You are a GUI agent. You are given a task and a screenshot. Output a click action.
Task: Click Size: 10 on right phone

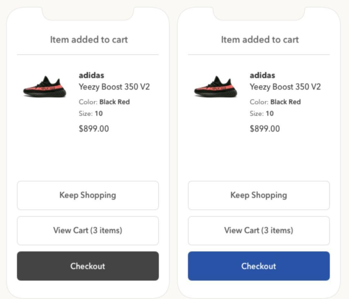click(x=261, y=113)
